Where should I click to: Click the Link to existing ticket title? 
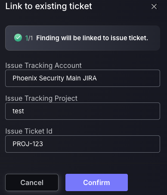(49, 6)
